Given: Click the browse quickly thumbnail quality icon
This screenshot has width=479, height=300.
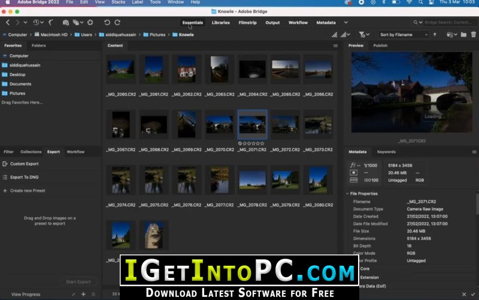Looking at the screenshot, I should click(335, 35).
